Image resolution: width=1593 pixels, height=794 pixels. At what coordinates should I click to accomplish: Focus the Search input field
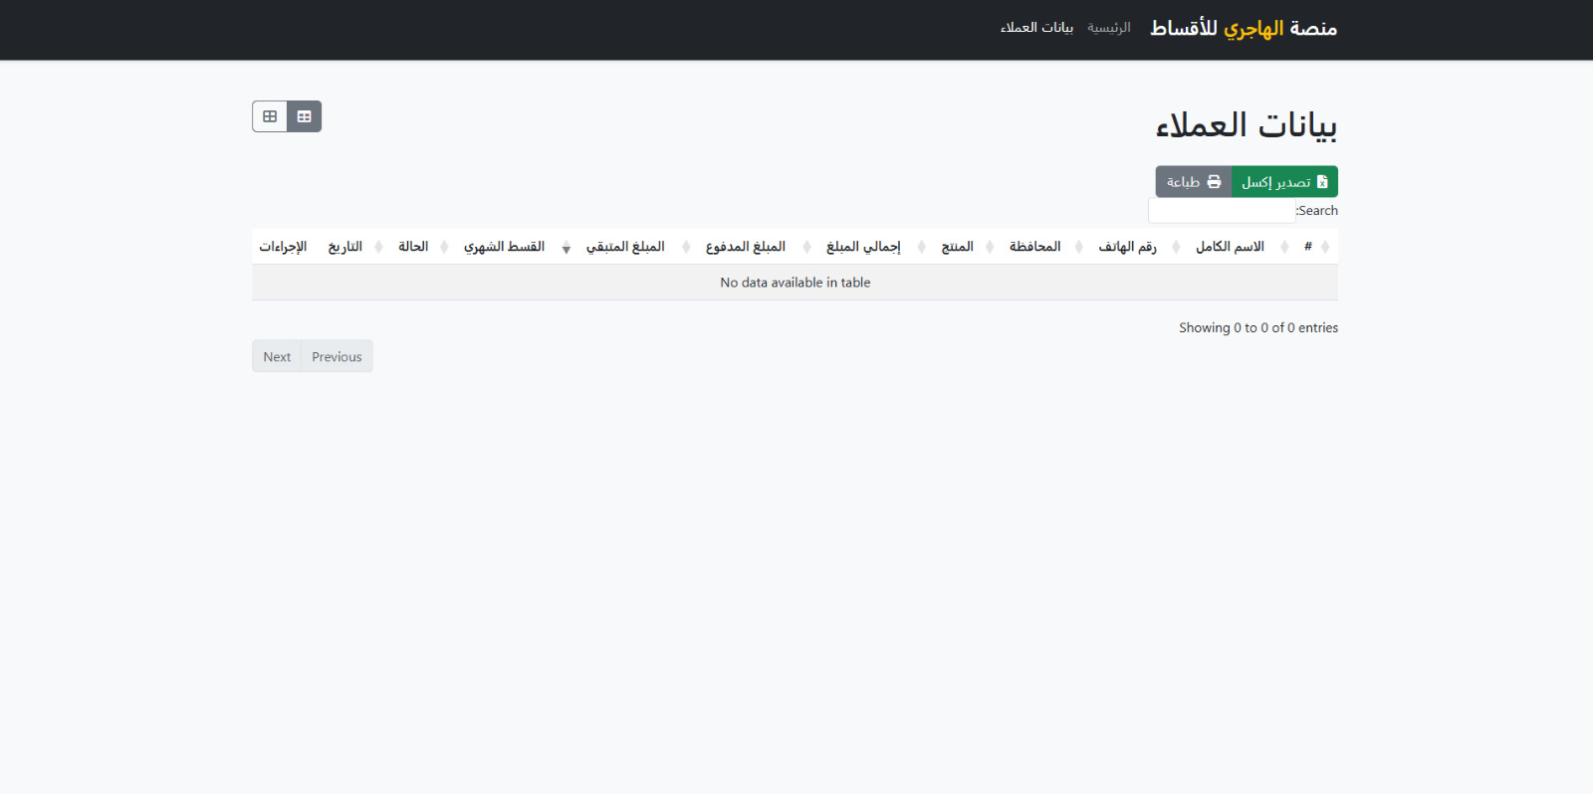coord(1221,211)
